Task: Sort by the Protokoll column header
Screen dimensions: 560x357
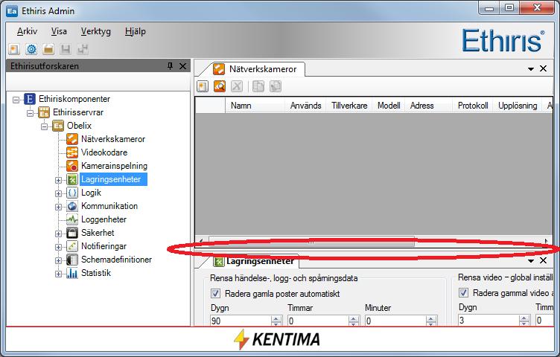Action: pyautogui.click(x=473, y=106)
